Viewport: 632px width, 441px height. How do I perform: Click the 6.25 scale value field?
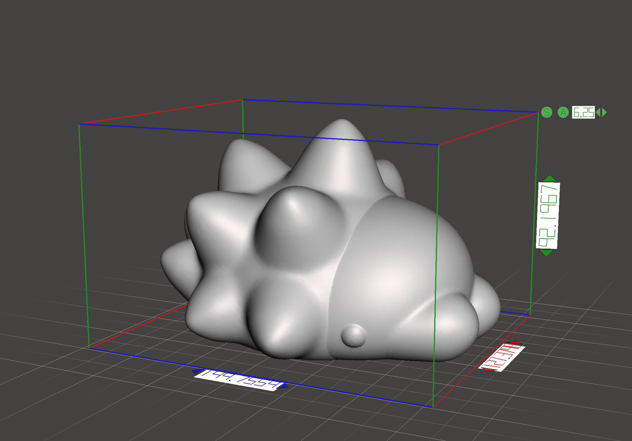point(583,112)
